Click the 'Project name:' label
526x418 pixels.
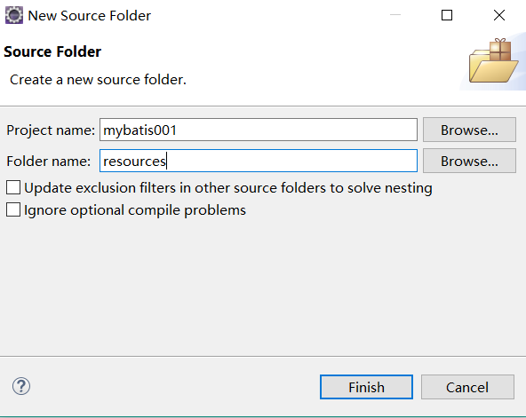pos(51,130)
